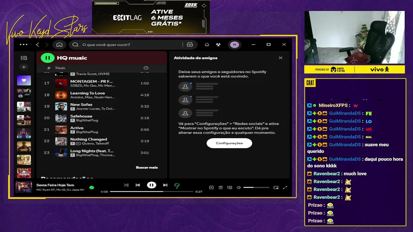Minimize the Spotify window

[x=253, y=44]
